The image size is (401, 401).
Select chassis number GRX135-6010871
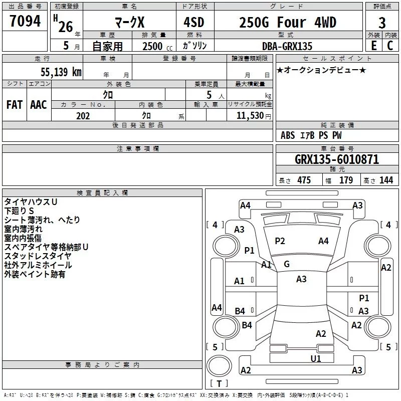point(337,159)
